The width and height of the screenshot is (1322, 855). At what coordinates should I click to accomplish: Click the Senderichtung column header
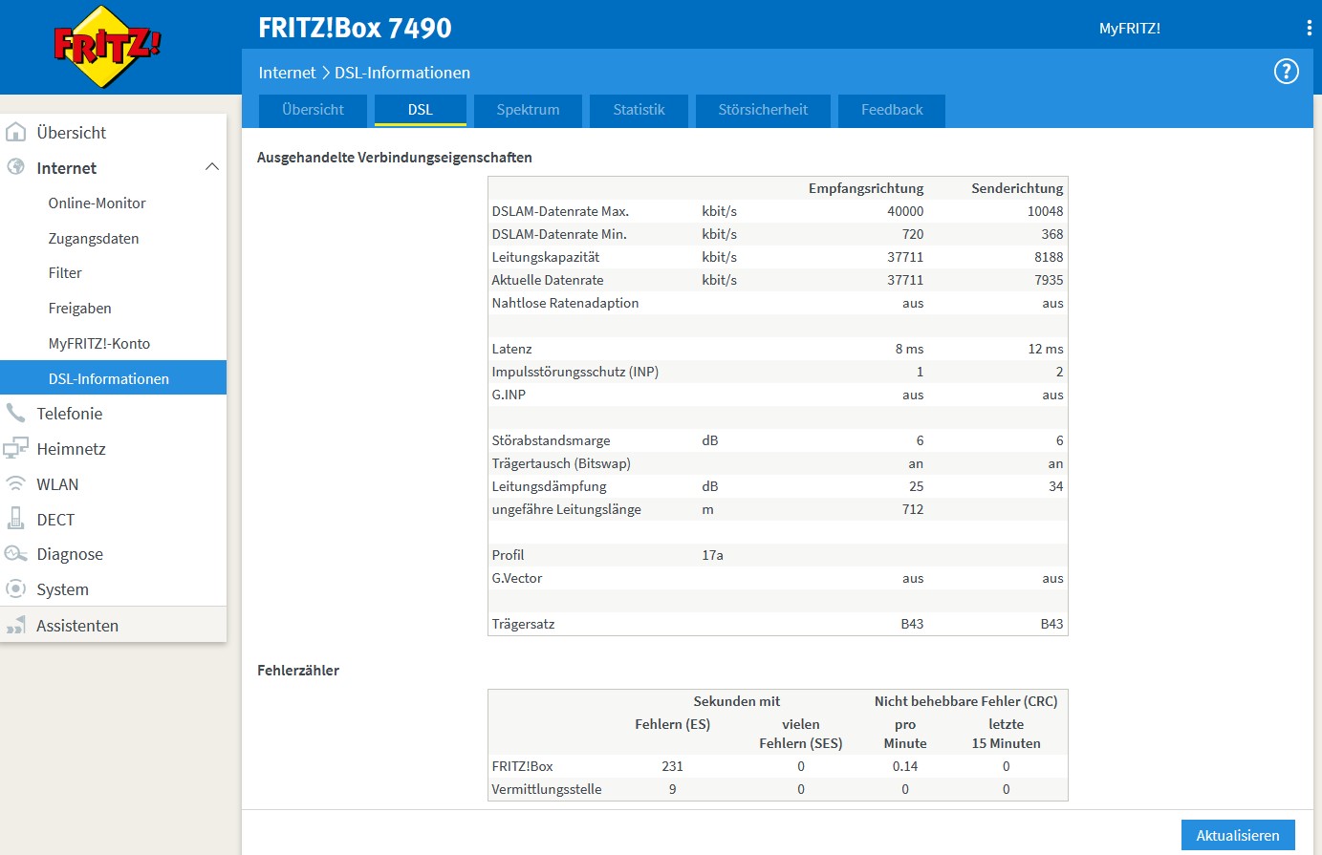1017,188
